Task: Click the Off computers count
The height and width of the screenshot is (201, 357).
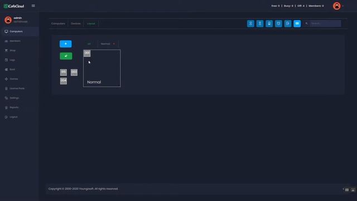Action: (x=301, y=6)
